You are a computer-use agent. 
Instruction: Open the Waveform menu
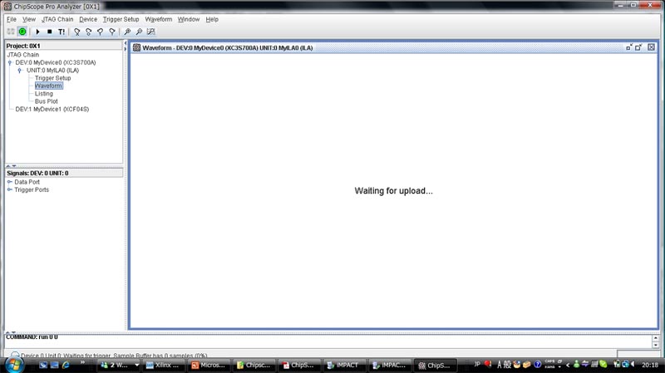(x=159, y=19)
